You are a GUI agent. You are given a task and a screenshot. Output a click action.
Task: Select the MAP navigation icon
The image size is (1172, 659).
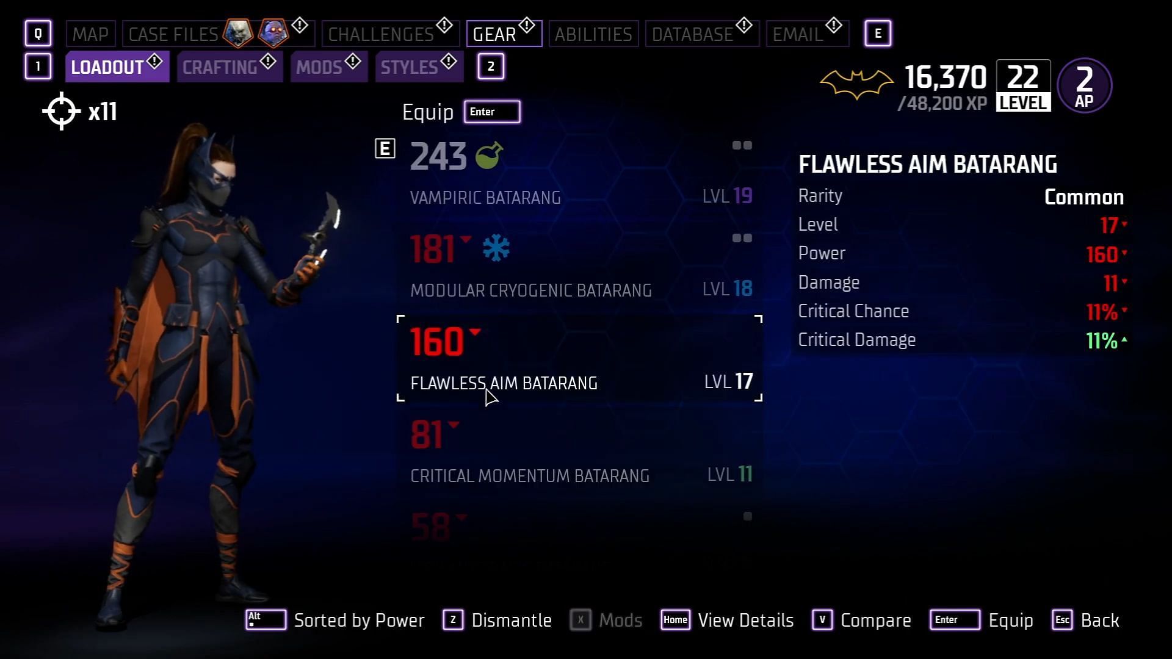tap(91, 33)
